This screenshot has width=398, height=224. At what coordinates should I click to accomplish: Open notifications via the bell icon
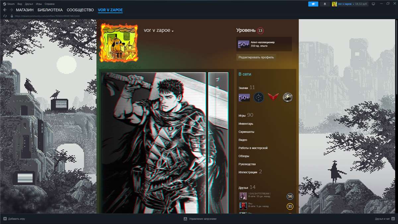[325, 4]
